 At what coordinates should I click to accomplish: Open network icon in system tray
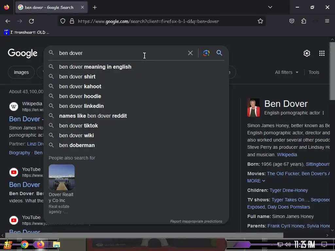tap(280, 244)
